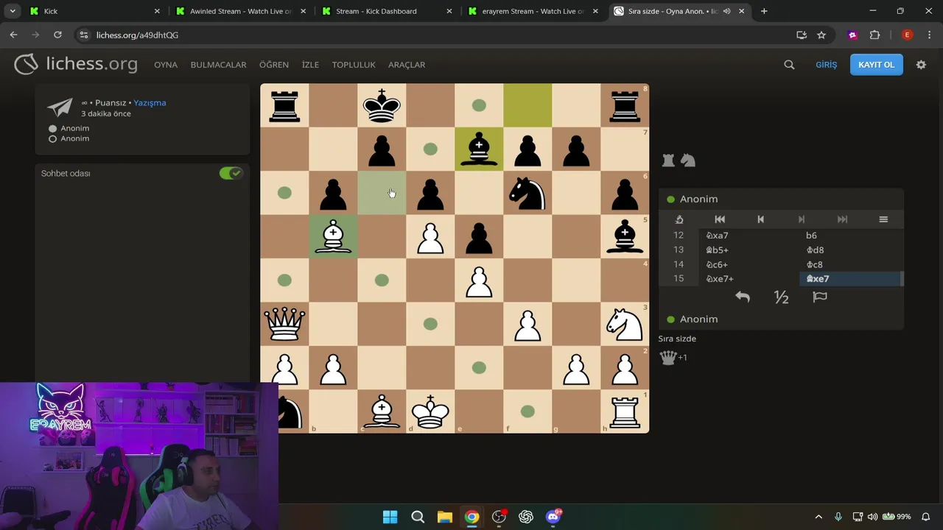This screenshot has width=943, height=530.
Task: Reload the current page
Action: coord(57,35)
